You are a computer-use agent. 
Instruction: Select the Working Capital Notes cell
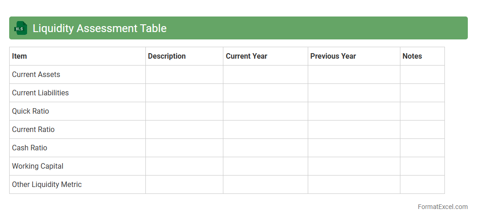[422, 166]
